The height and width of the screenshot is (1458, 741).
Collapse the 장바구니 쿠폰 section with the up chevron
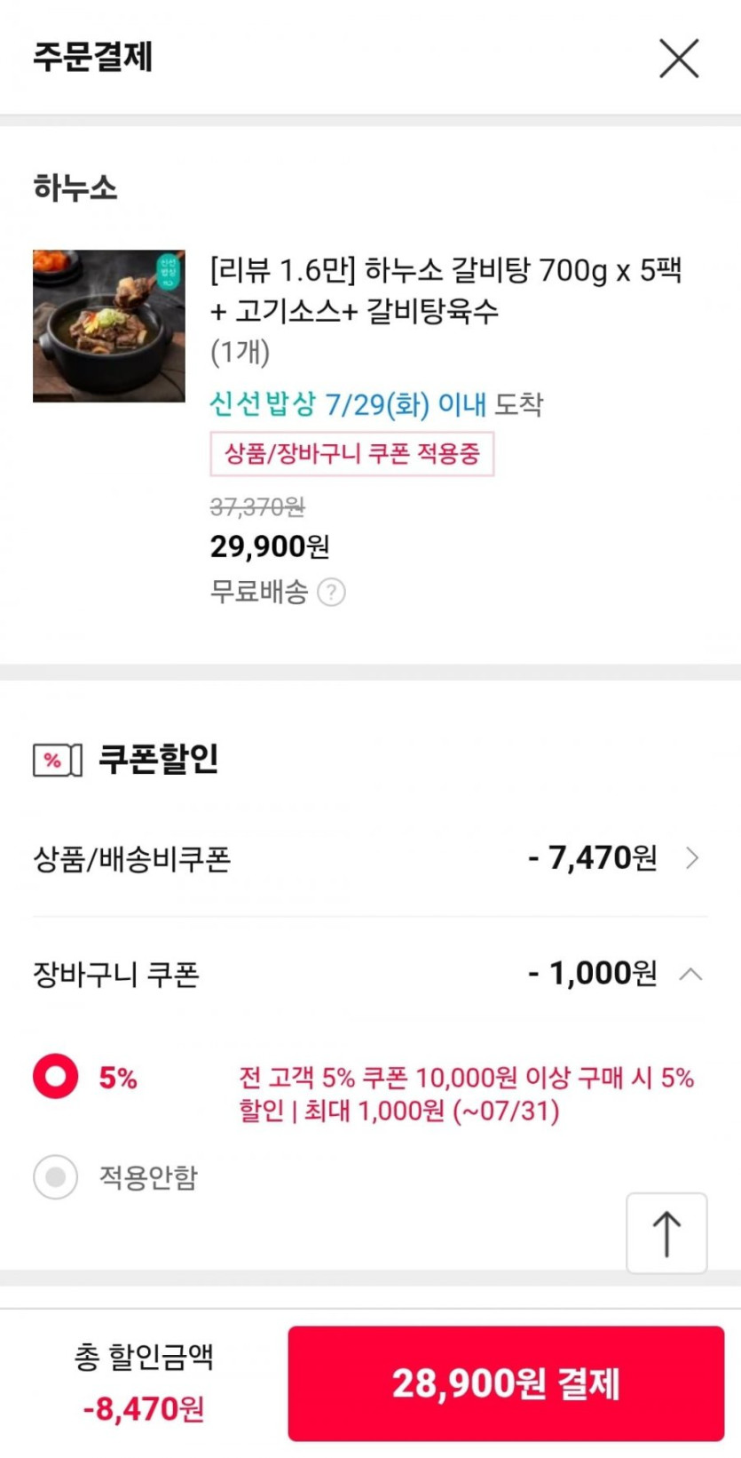tap(690, 975)
